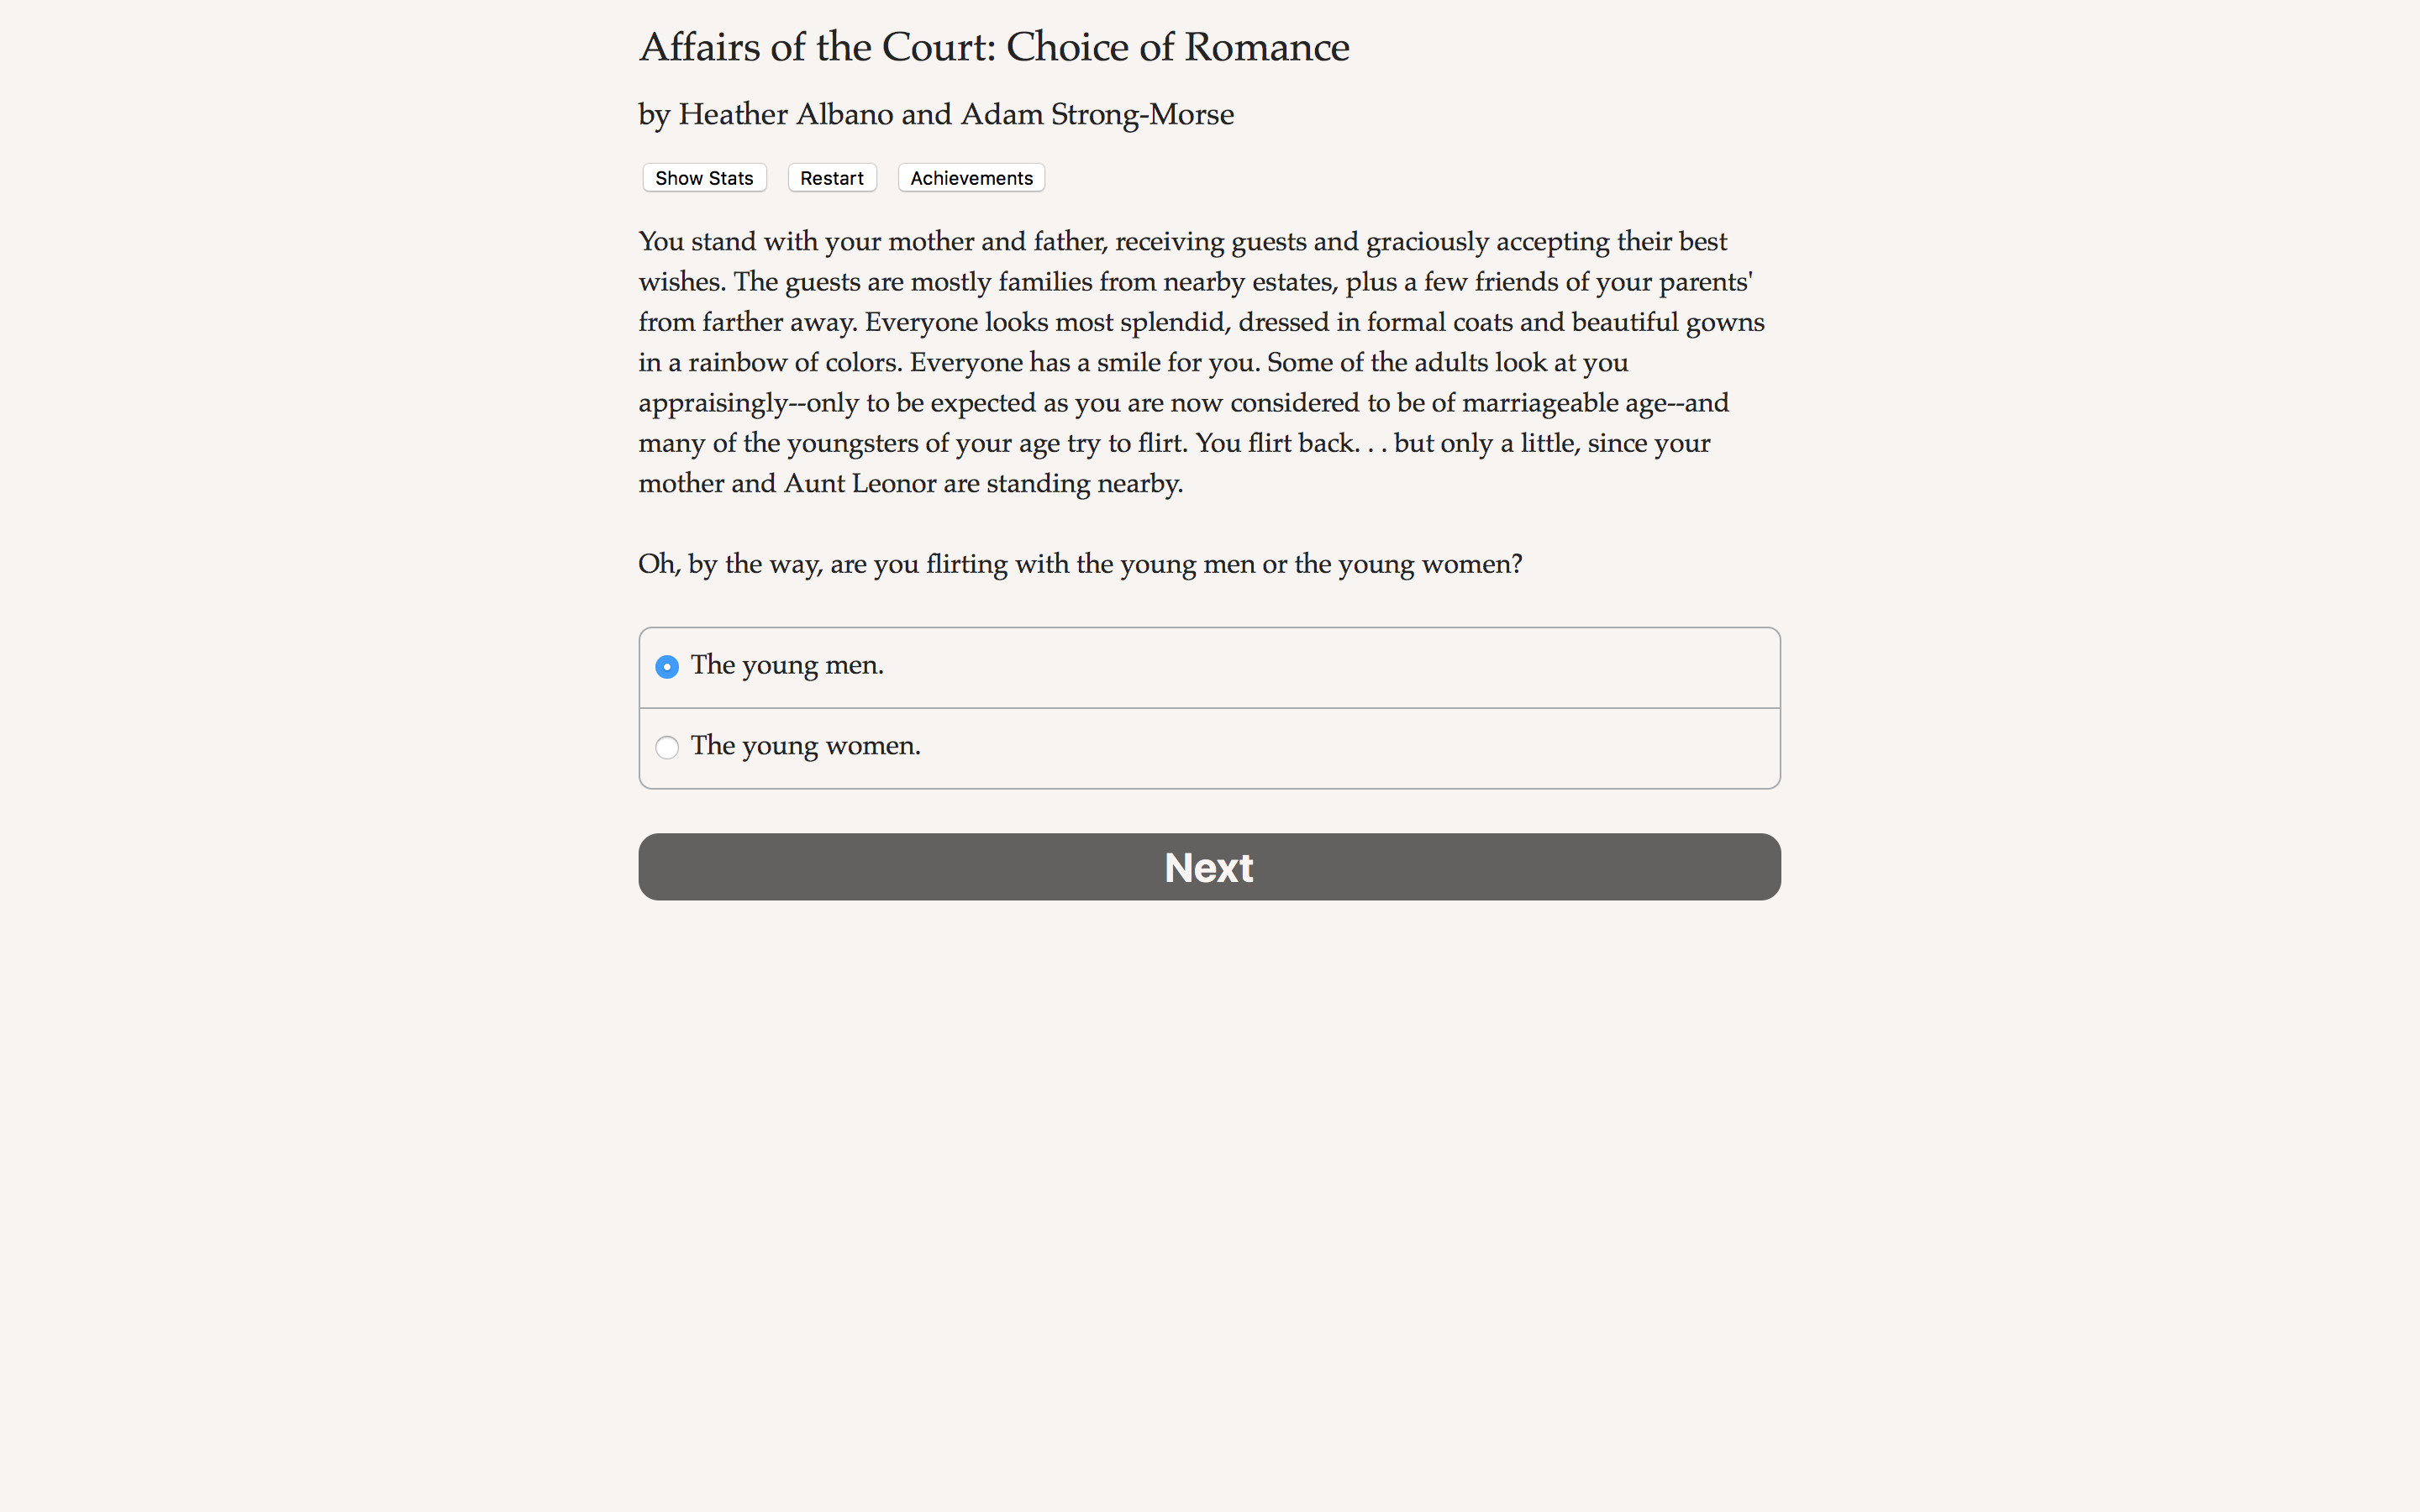2420x1512 pixels.
Task: Click the author byline text
Action: [935, 114]
